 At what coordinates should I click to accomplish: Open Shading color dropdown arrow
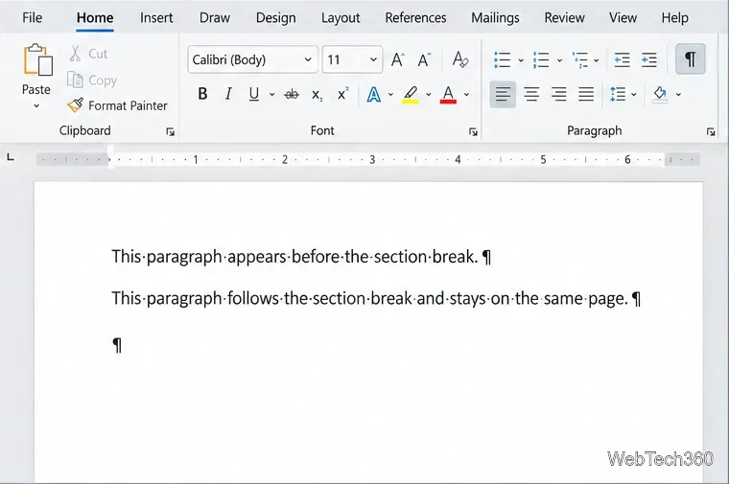coord(678,95)
